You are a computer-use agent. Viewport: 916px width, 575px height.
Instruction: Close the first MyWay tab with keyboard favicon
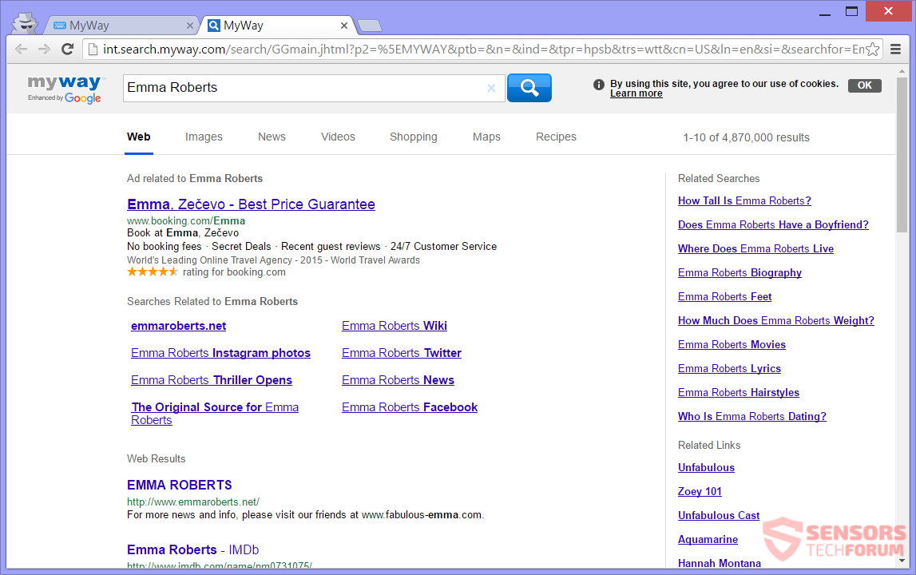pos(190,26)
